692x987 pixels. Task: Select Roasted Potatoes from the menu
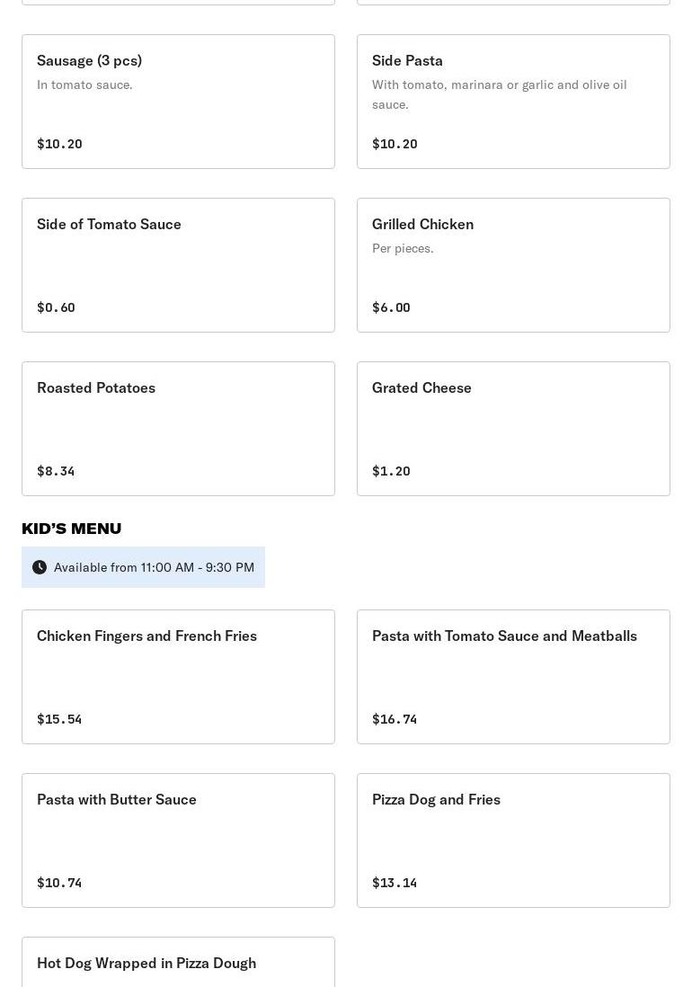tap(178, 428)
